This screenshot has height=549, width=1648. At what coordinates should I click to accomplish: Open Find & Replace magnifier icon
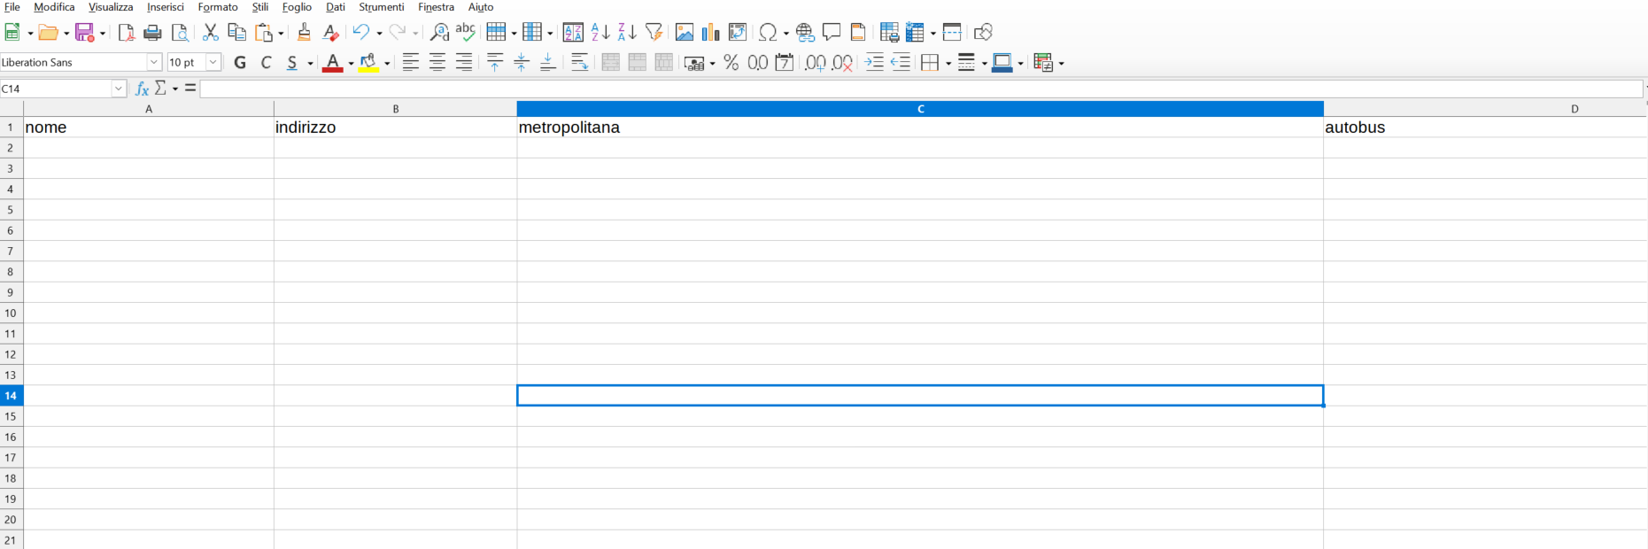[439, 33]
